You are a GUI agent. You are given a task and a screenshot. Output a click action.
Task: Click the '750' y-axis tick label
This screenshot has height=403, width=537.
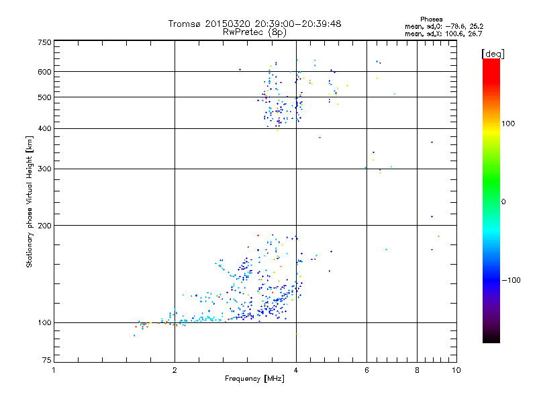point(44,42)
